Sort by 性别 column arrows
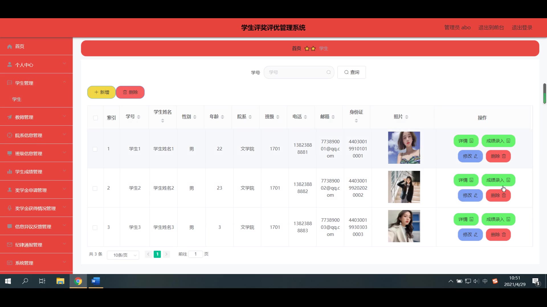This screenshot has width=547, height=307. (195, 117)
